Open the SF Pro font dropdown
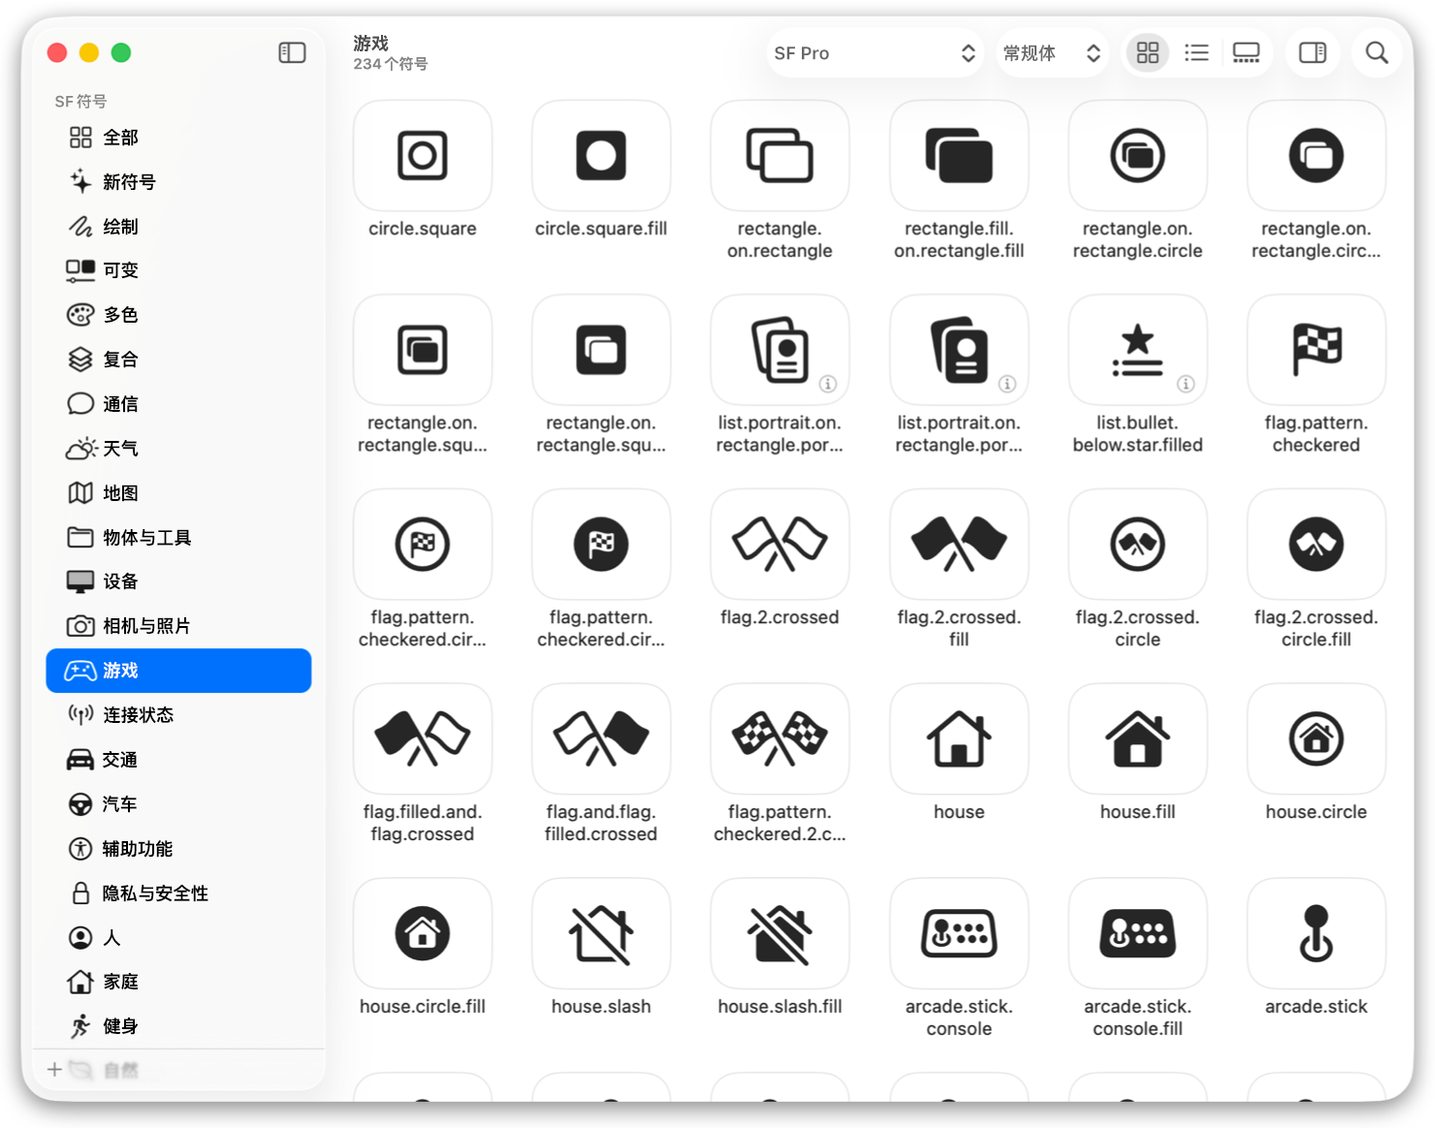Image resolution: width=1435 pixels, height=1128 pixels. pyautogui.click(x=875, y=53)
